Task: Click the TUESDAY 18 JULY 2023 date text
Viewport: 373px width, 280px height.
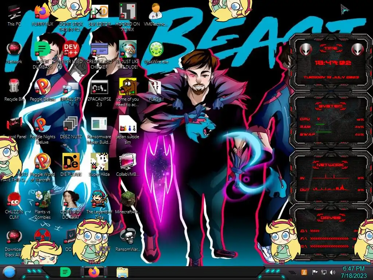Action: click(331, 77)
